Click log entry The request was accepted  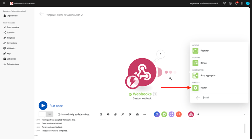[x=58, y=120]
